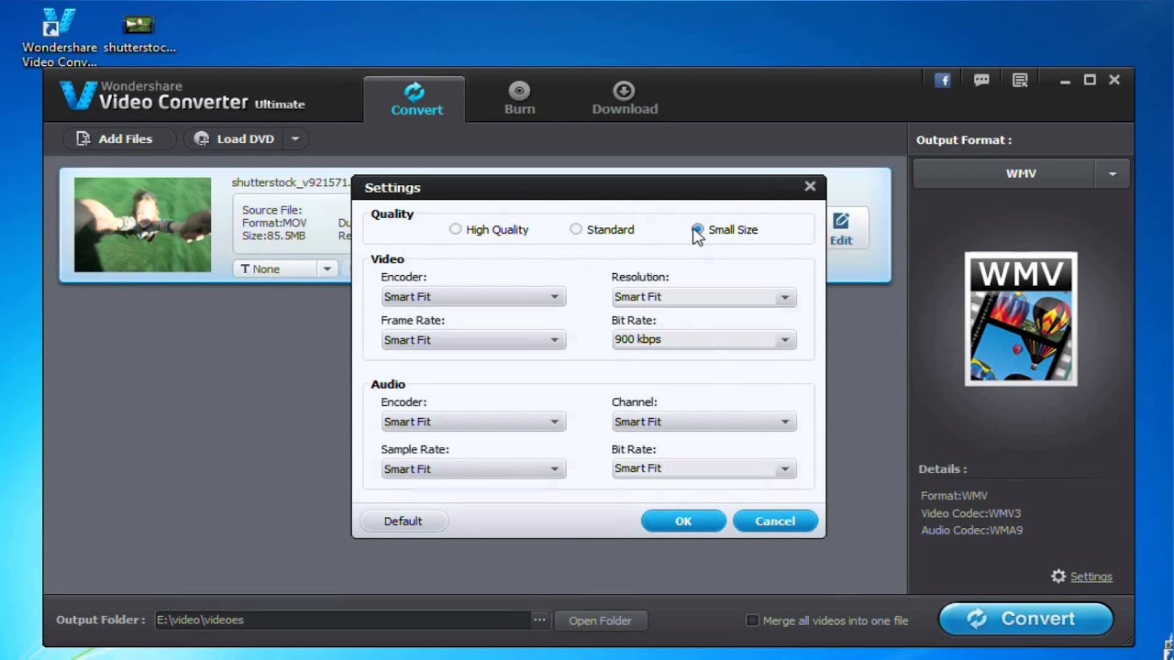
Task: Switch to the Download tab
Action: click(625, 99)
